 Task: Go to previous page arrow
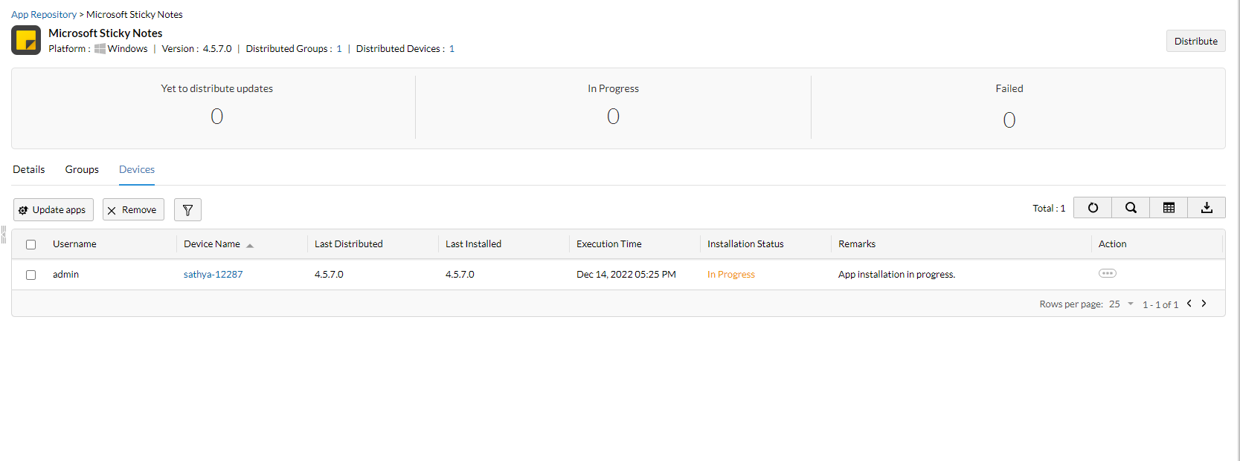pos(1189,303)
